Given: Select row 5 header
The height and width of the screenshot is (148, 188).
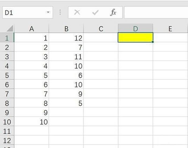Looking at the screenshot, I should (x=7, y=75).
